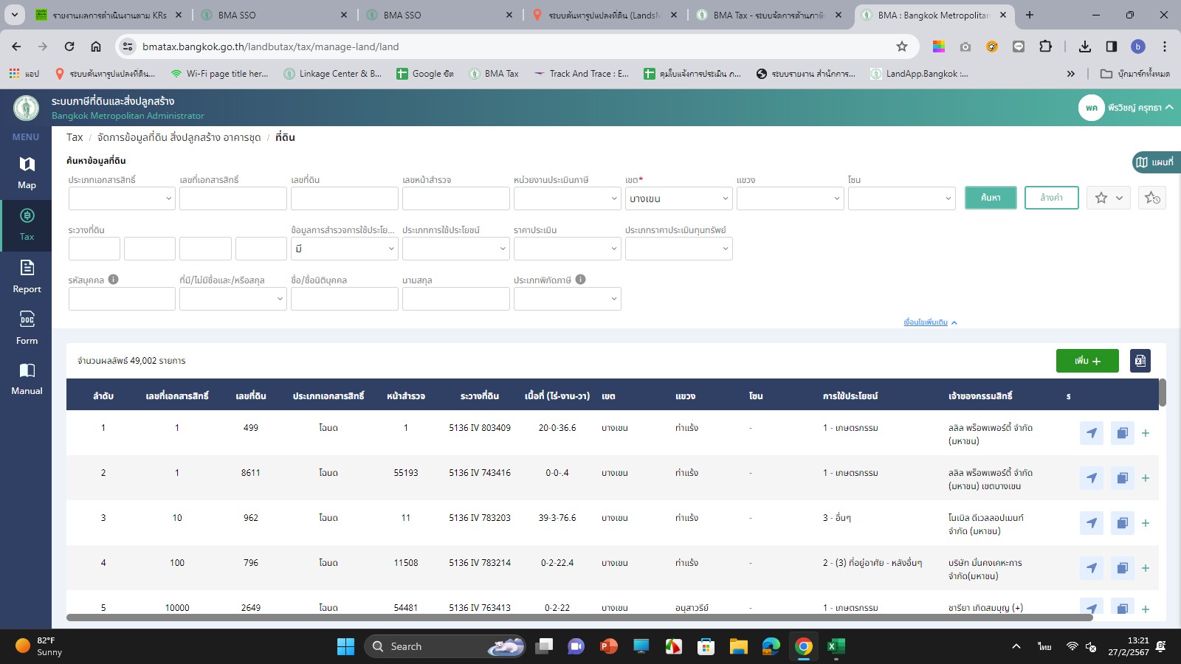Click the Excel export icon button
This screenshot has height=664, width=1181.
pyautogui.click(x=1140, y=361)
